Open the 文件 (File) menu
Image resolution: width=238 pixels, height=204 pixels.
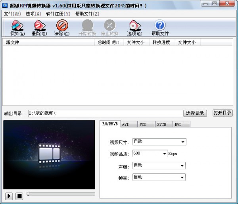coord(12,13)
